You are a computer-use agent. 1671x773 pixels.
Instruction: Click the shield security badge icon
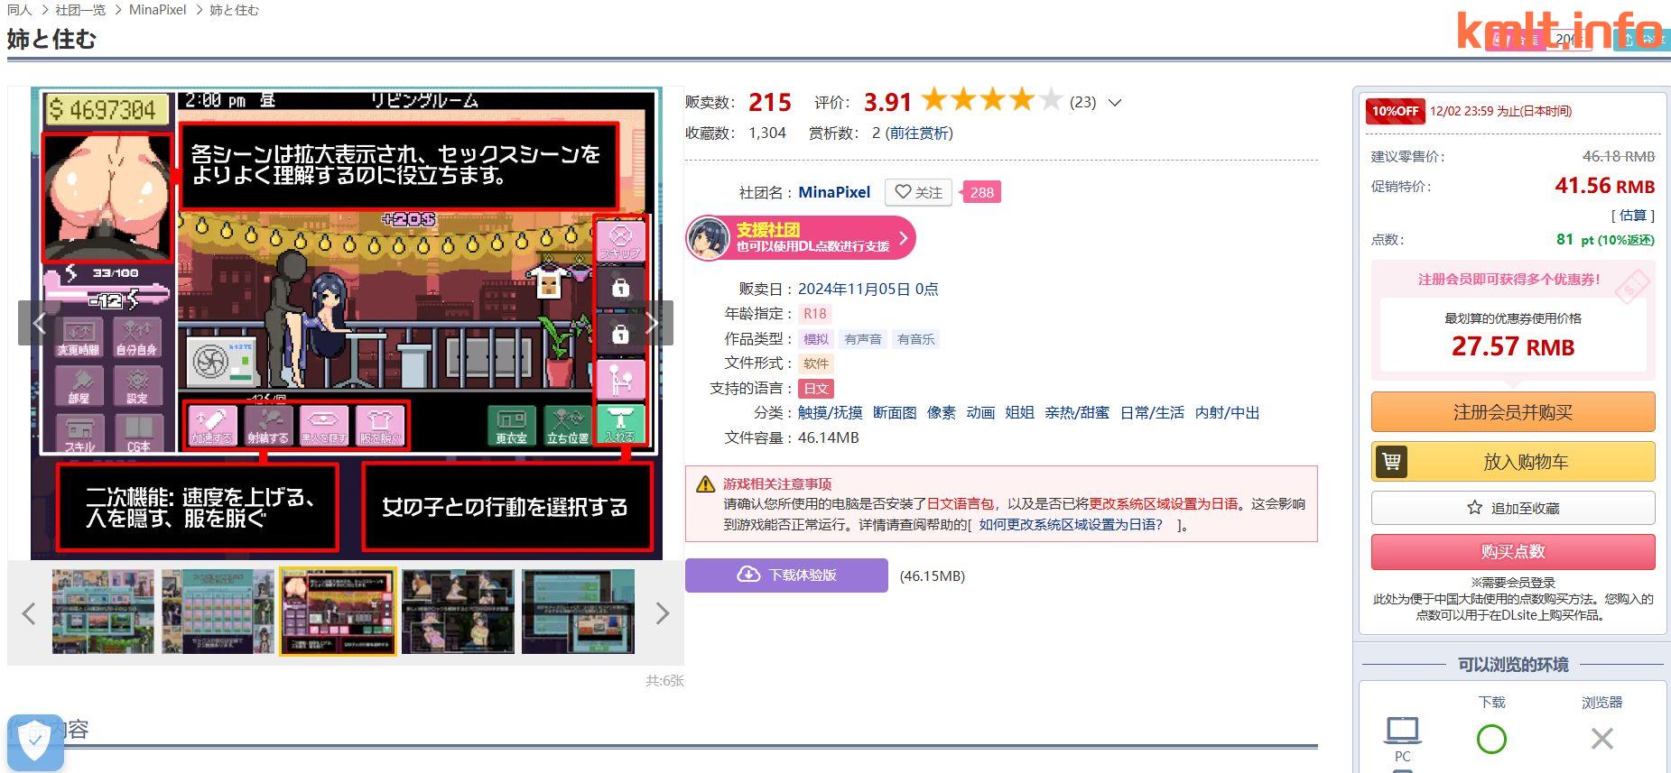35,742
